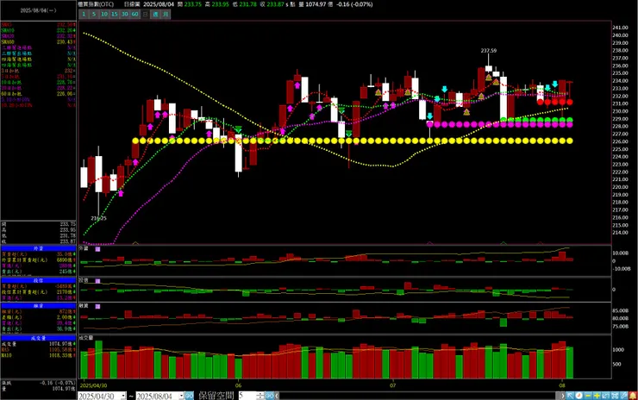Select the 15-minute timeframe button
Image resolution: width=638 pixels, height=400 pixels.
(x=115, y=15)
